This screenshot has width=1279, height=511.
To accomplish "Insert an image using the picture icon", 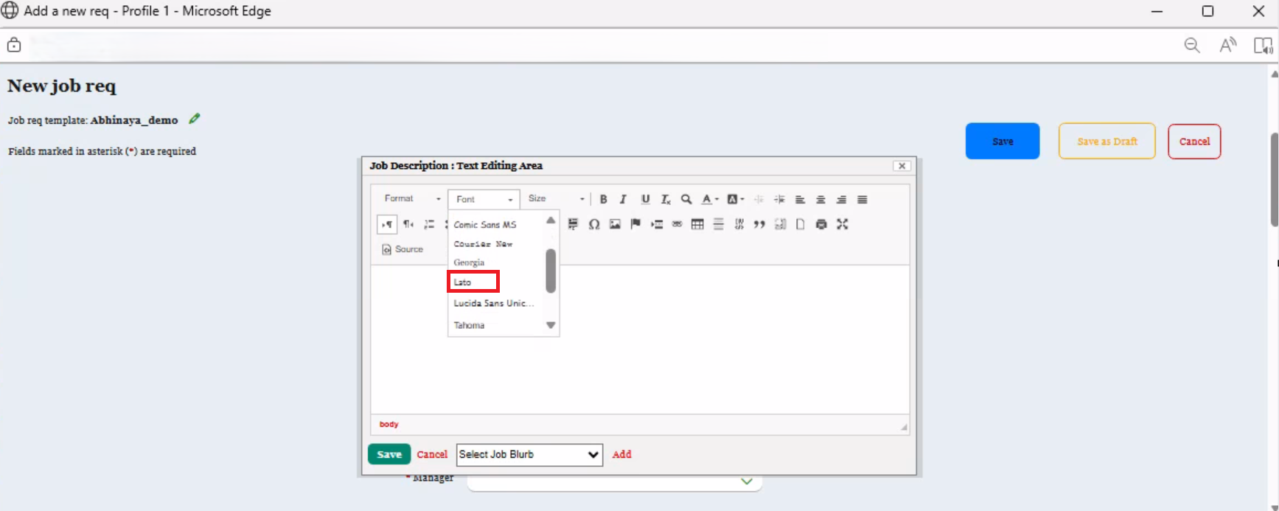I will coord(615,224).
